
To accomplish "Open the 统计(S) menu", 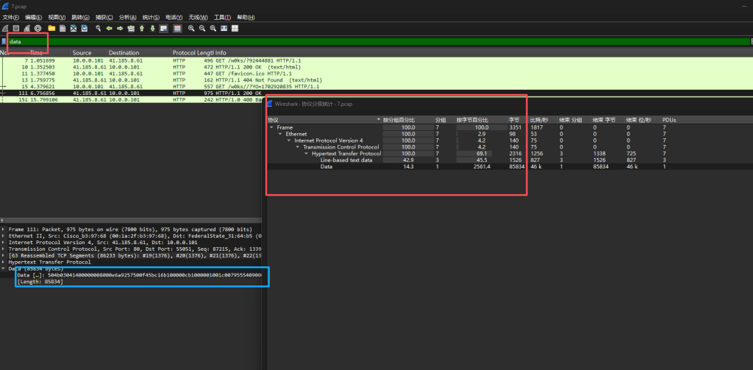I will click(150, 17).
